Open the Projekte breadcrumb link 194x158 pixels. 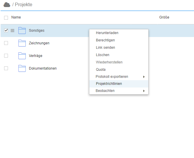click(24, 5)
